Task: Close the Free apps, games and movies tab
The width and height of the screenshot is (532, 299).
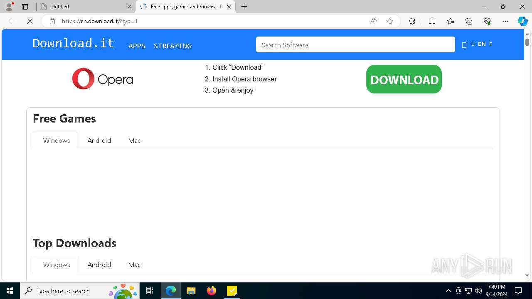Action: pyautogui.click(x=229, y=7)
